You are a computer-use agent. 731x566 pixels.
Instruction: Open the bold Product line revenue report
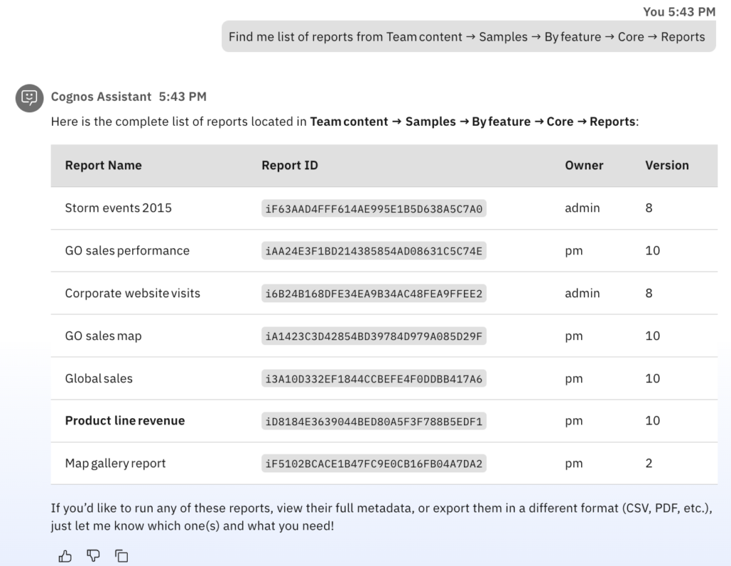(124, 421)
